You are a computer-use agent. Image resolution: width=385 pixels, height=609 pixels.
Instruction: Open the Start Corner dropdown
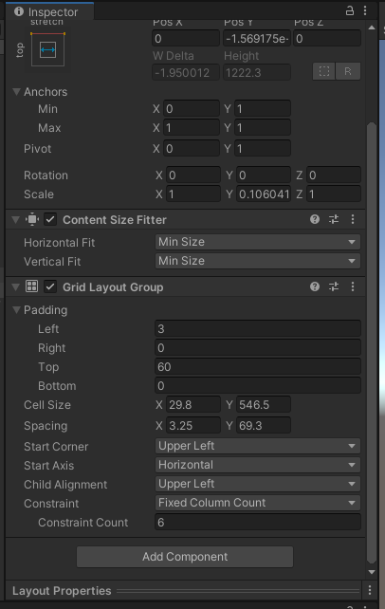coord(258,446)
